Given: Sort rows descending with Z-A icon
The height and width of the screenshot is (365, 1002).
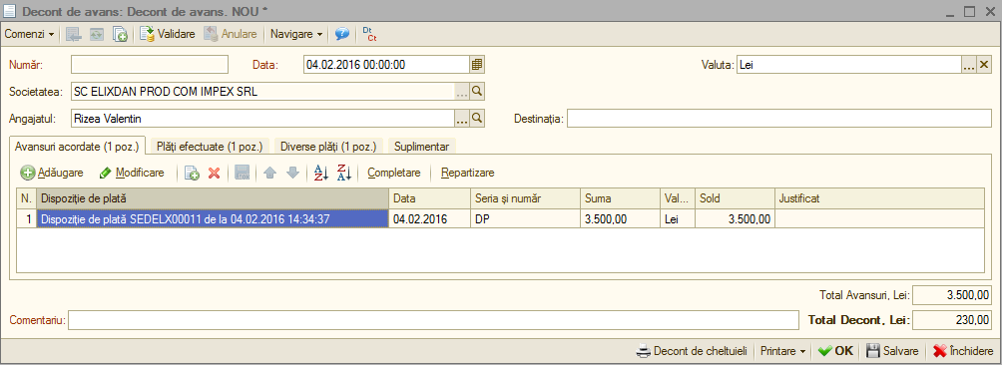Looking at the screenshot, I should [344, 173].
